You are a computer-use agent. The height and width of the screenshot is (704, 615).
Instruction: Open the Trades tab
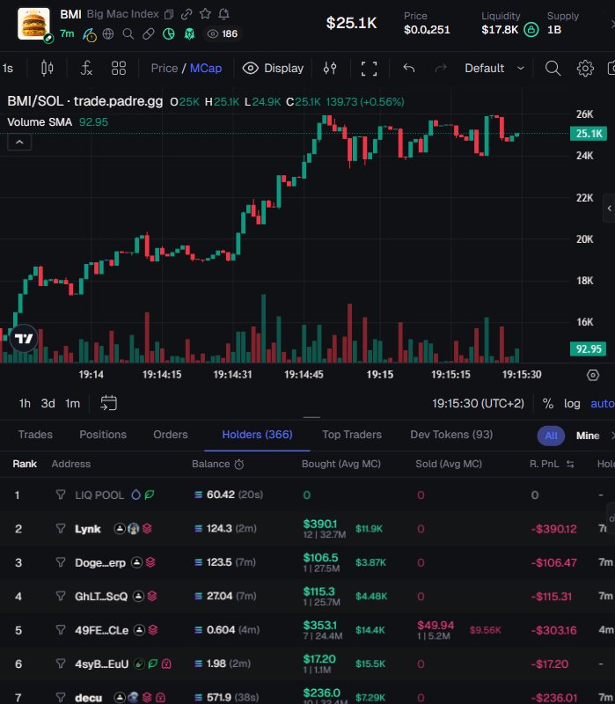(x=35, y=435)
